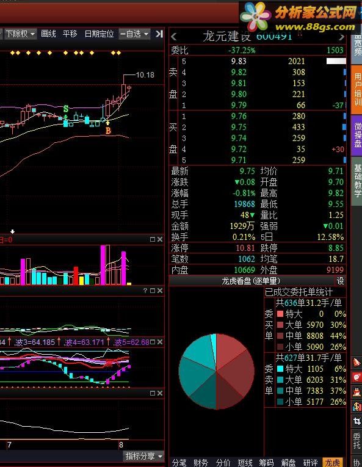Switch to the 财务 tab
This screenshot has height=467, width=362.
(200, 462)
